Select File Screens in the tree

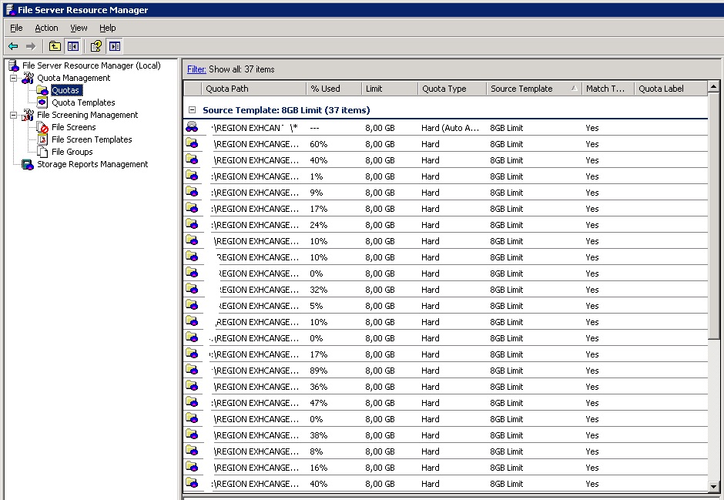73,127
